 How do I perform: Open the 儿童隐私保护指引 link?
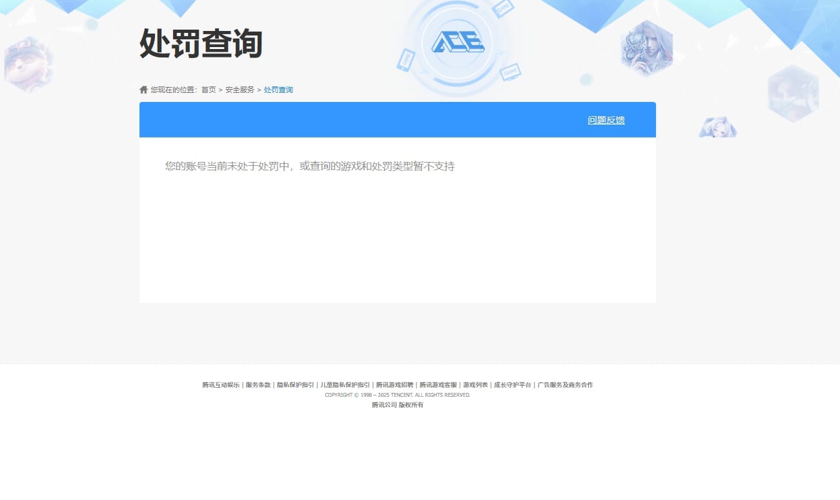344,385
